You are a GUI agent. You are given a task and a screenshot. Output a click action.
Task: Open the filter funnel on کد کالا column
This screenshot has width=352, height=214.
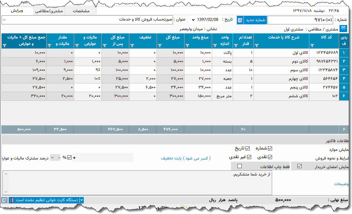(x=312, y=46)
